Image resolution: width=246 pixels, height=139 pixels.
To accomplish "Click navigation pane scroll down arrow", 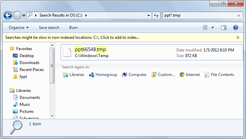I will pos(52,116).
